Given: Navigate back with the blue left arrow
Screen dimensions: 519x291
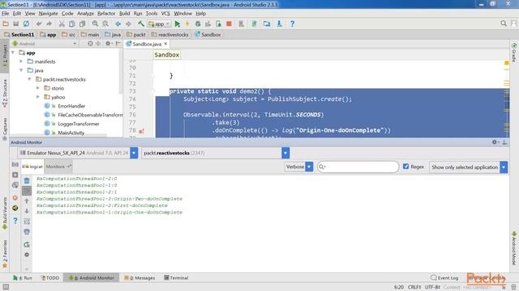Looking at the screenshot, I should click(x=118, y=23).
